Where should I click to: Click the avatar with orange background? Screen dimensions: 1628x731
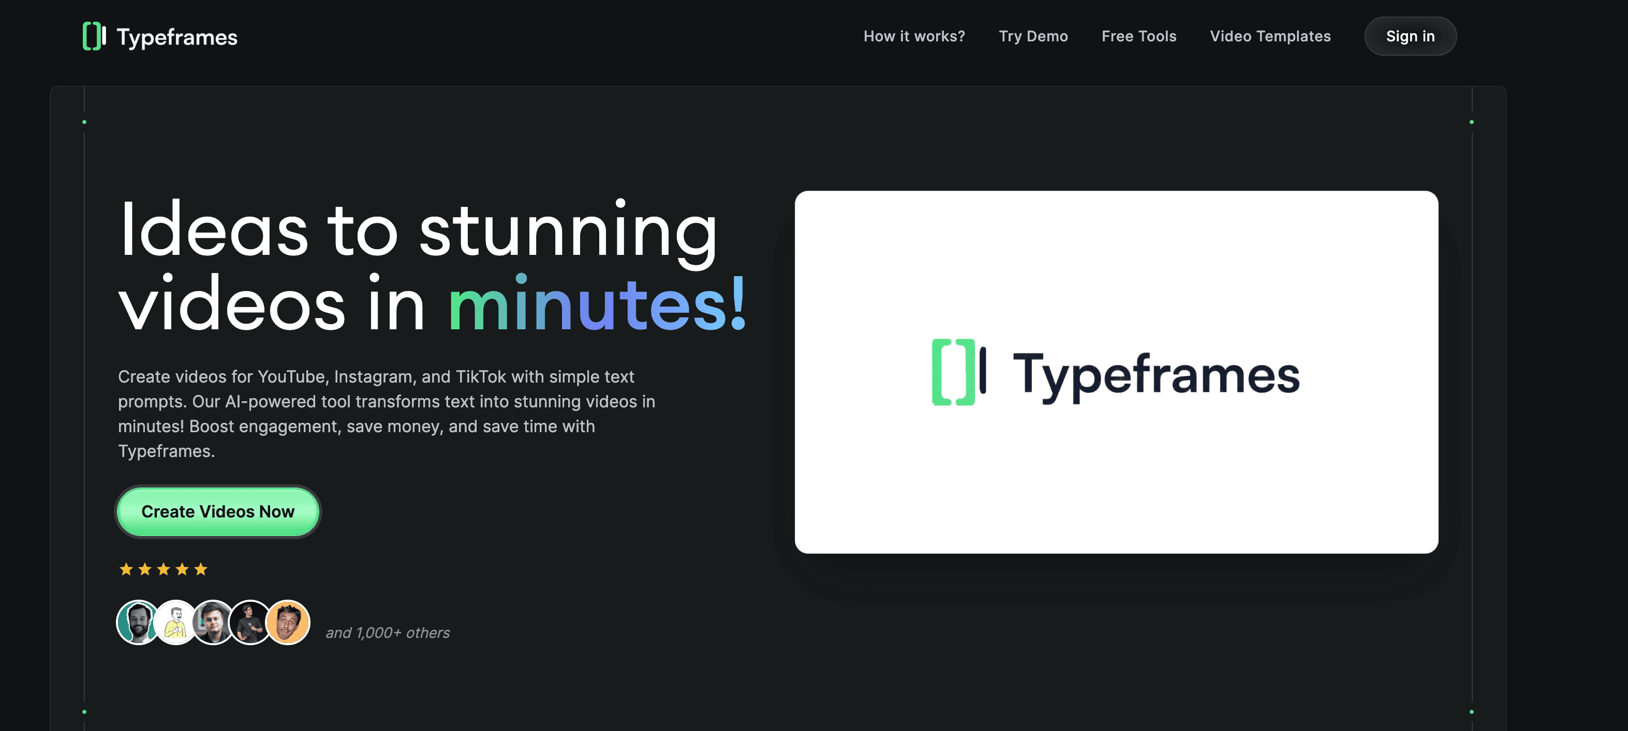click(x=288, y=622)
